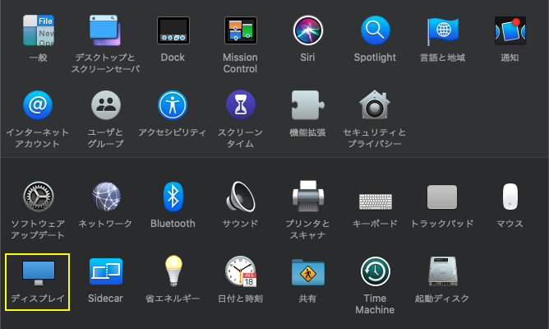
Task: Open デスクトップとスクリーンセーバ preferences
Action: point(105,30)
